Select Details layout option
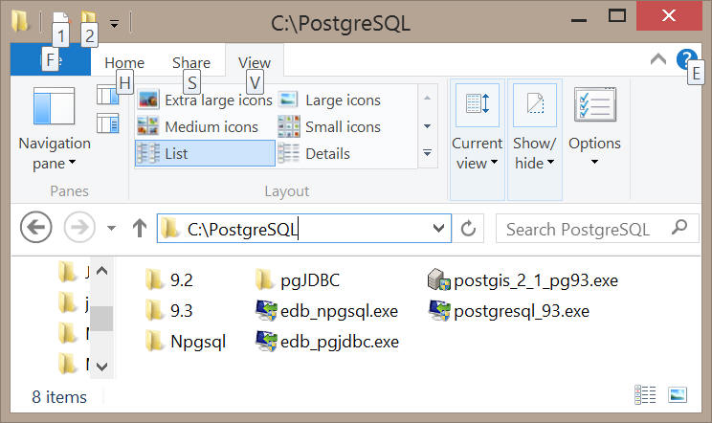 [x=314, y=153]
